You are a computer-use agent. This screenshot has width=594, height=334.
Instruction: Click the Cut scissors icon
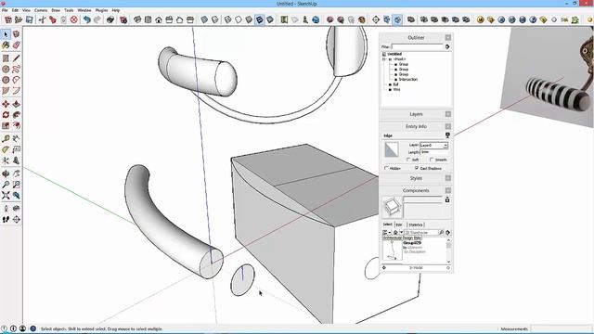(x=42, y=19)
